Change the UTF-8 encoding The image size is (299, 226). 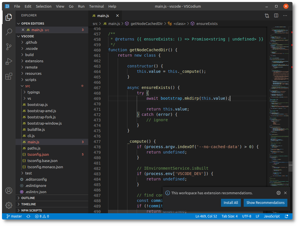point(247,216)
